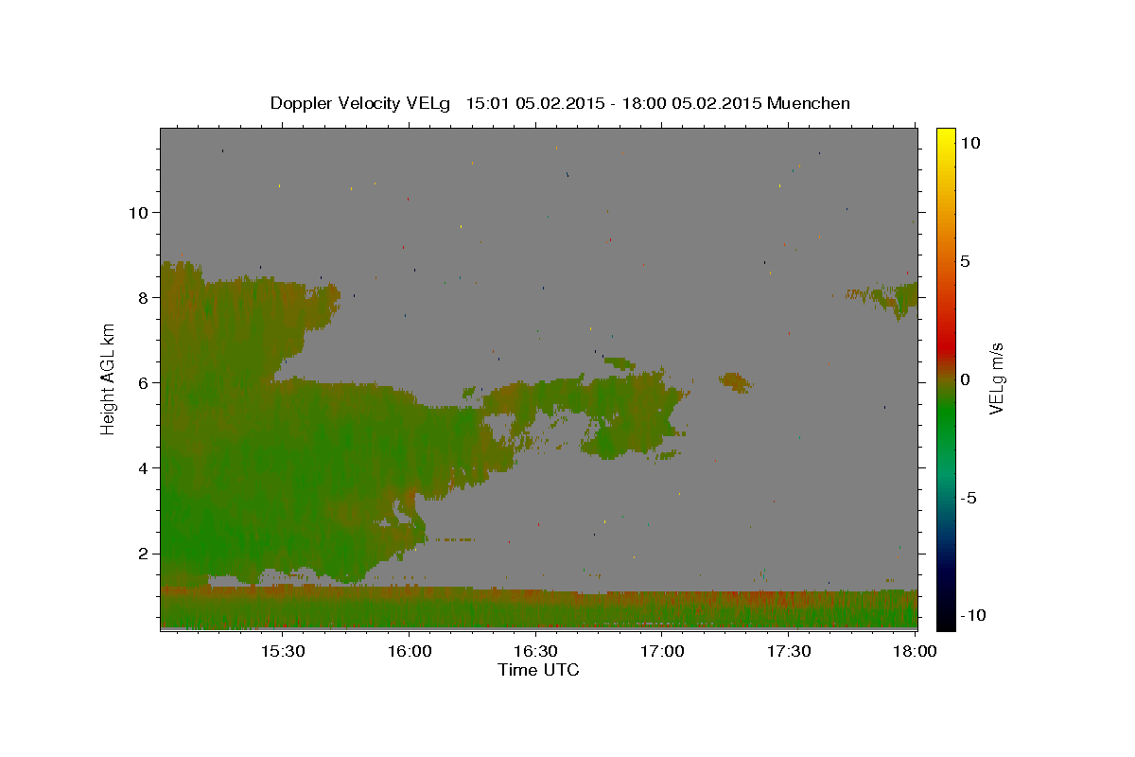This screenshot has width=1135, height=757.
Task: Click the 16:00 time tick label
Action: pyautogui.click(x=409, y=651)
